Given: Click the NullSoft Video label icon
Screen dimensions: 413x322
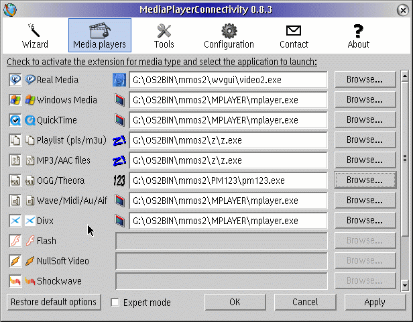Looking at the screenshot, I should [30, 261].
